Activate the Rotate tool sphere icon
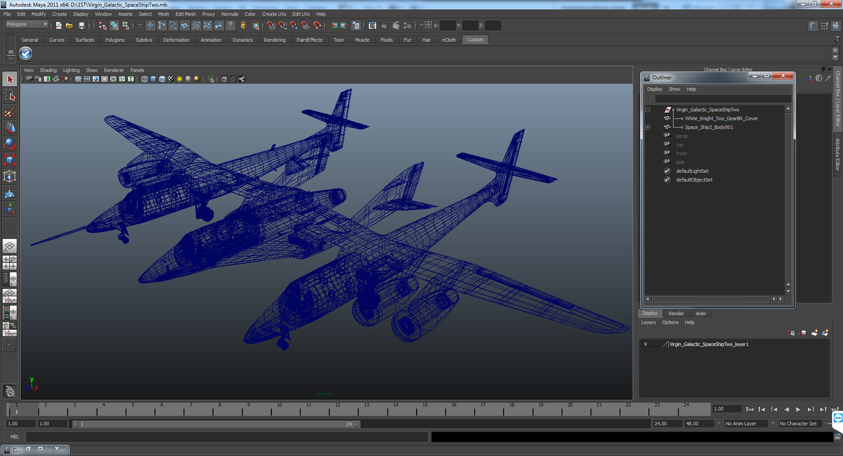This screenshot has width=843, height=456. pos(10,144)
